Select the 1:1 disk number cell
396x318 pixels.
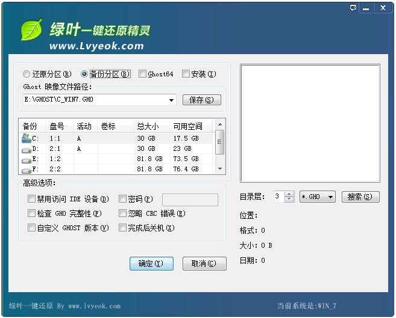point(55,138)
